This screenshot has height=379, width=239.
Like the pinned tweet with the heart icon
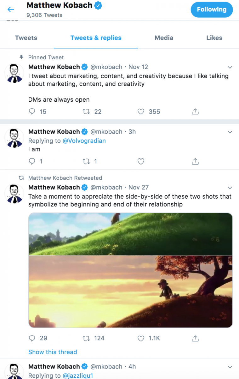pyautogui.click(x=141, y=111)
